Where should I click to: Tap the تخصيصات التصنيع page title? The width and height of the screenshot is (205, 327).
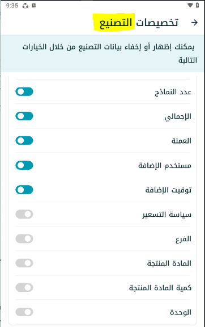[x=139, y=23]
